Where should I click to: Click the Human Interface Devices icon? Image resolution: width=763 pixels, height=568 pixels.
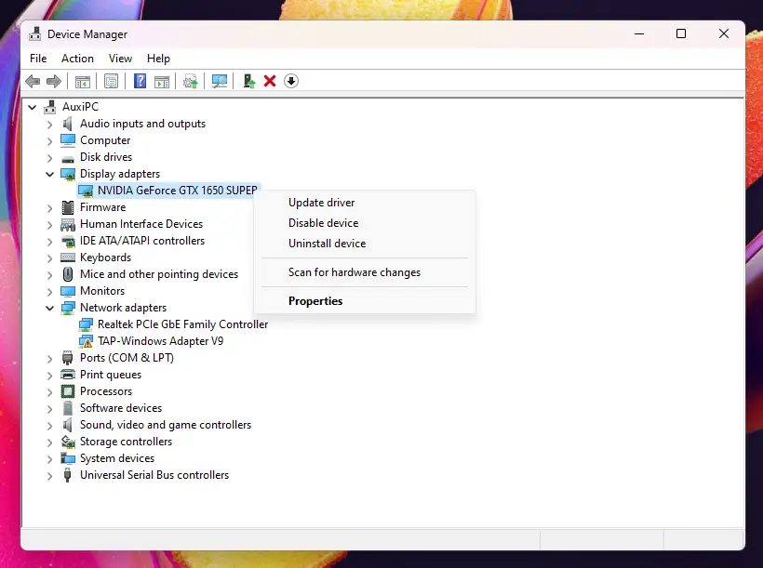pos(68,224)
